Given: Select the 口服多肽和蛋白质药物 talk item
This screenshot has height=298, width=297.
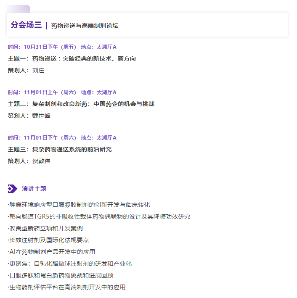Looking at the screenshot, I should pyautogui.click(x=61, y=275).
